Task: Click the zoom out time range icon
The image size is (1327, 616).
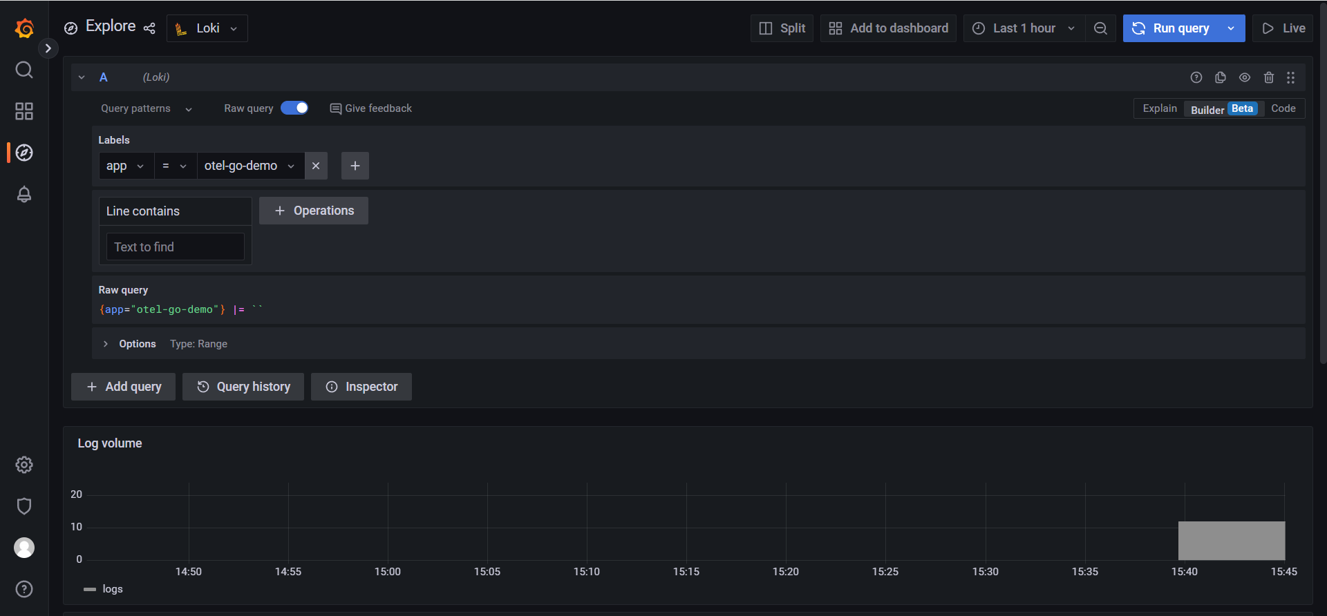Action: (x=1100, y=28)
